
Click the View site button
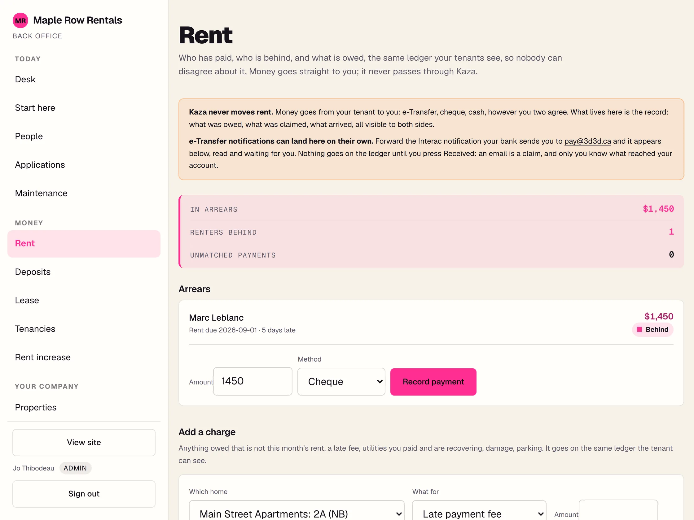point(84,442)
